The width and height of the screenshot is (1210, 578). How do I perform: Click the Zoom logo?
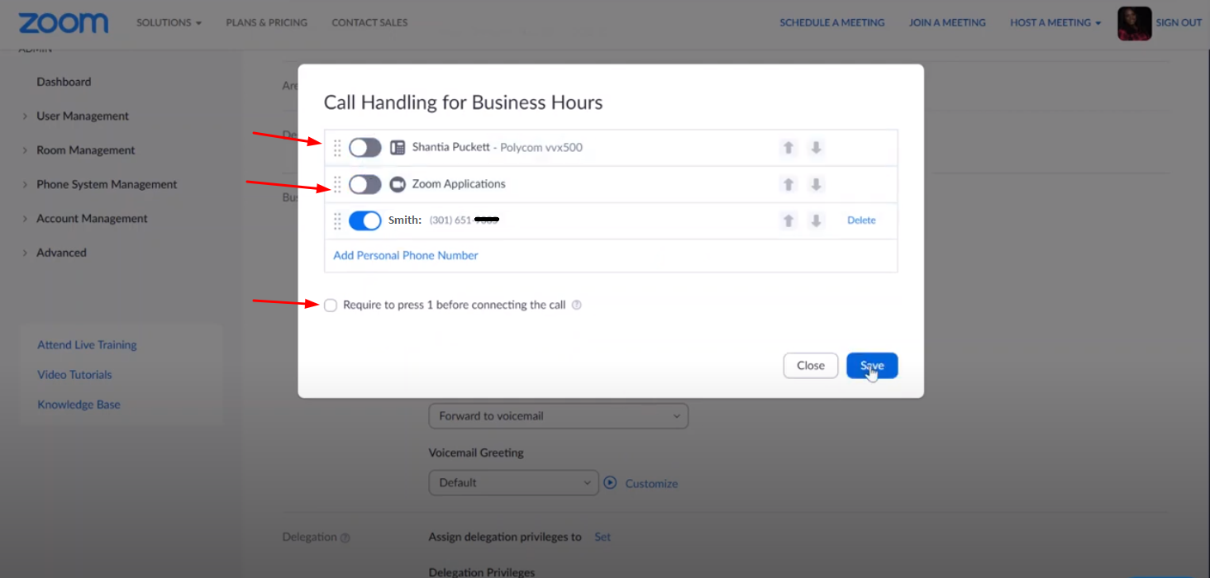pyautogui.click(x=63, y=23)
